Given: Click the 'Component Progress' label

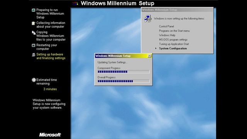Looking at the screenshot, I should pyautogui.click(x=109, y=68).
